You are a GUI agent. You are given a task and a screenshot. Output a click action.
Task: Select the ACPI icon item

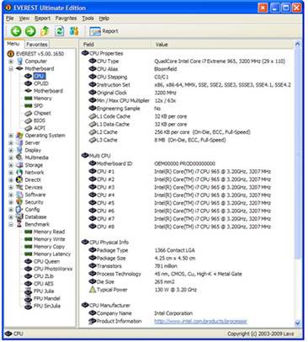[28, 128]
